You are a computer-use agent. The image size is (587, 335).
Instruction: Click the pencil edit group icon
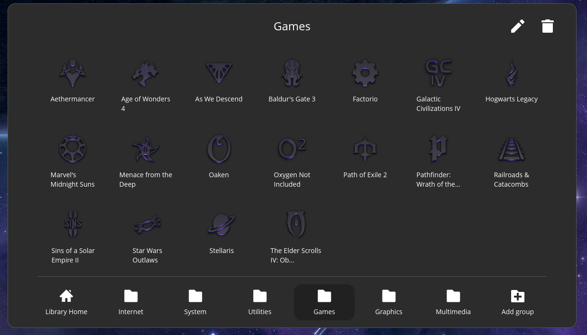click(517, 26)
